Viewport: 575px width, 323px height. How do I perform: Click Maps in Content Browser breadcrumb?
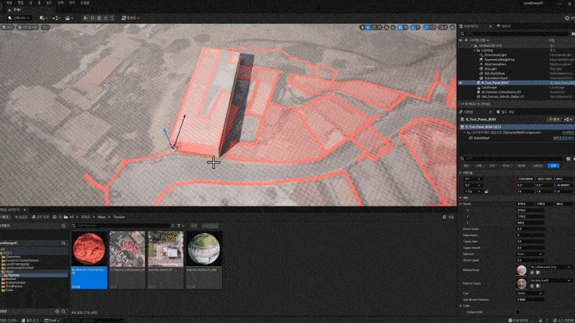101,217
